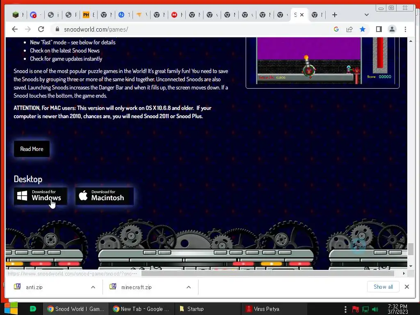
Task: View site info via the lock icon
Action: point(57,29)
